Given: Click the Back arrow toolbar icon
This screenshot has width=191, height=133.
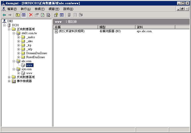Looking at the screenshot, I should coord(4,15).
